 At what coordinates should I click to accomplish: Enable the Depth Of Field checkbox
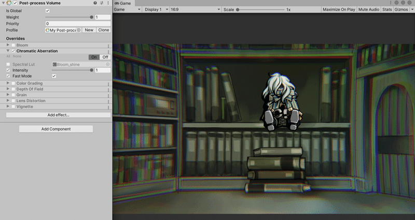click(x=13, y=89)
